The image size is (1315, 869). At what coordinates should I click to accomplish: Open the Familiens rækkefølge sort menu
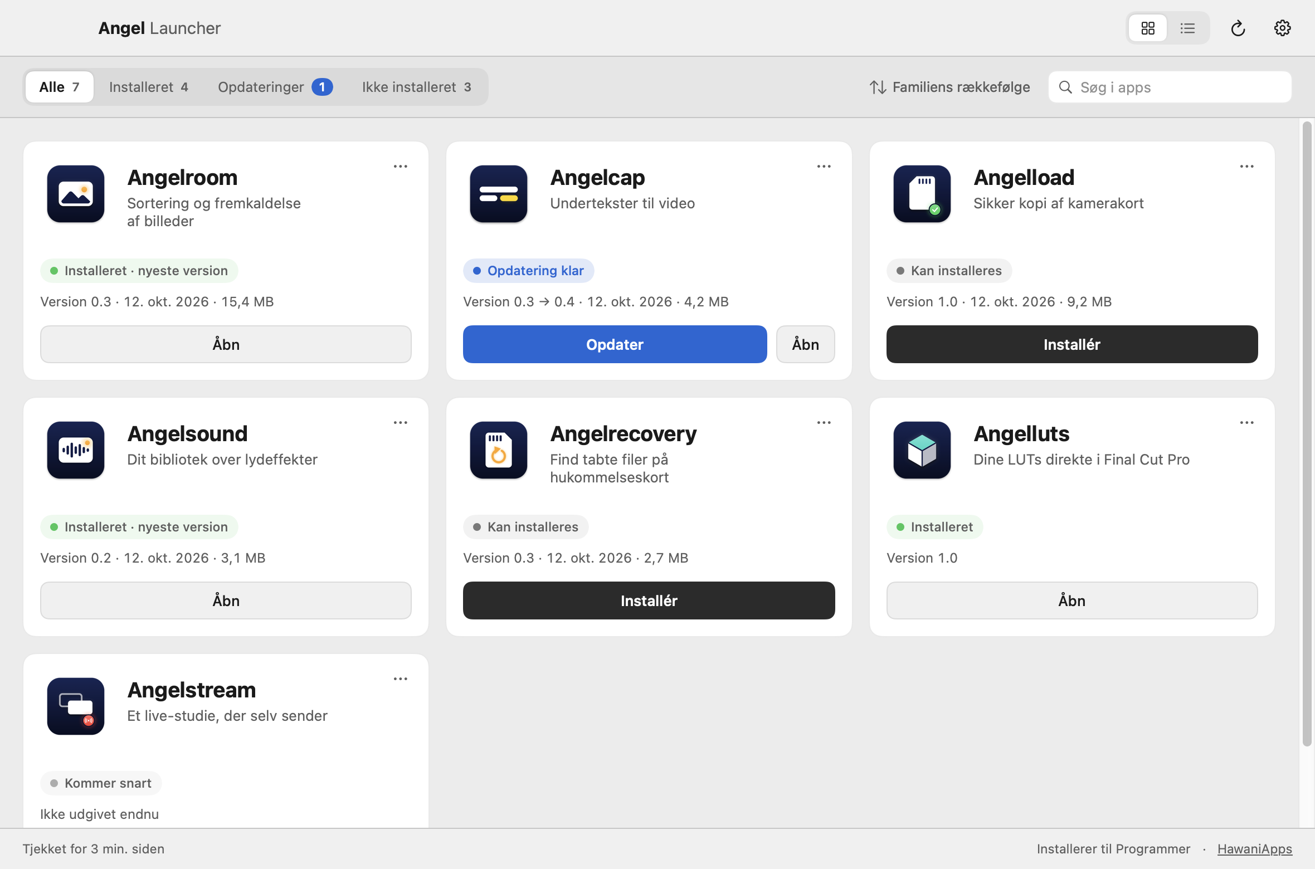(x=949, y=87)
